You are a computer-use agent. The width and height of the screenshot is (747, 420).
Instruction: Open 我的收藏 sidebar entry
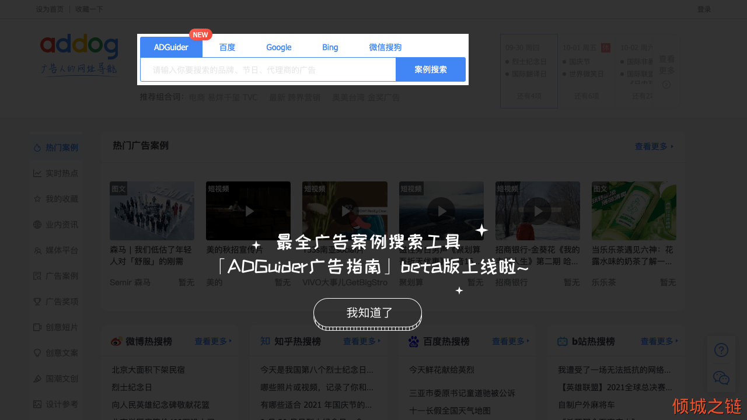56,199
